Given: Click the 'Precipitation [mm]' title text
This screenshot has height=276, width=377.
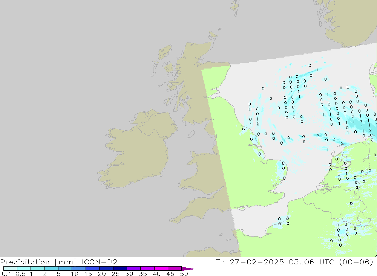Looking at the screenshot, I should (38, 262).
